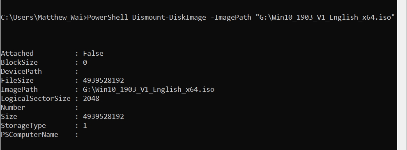Click the Dismount-DiskImage cmdlet text
Viewport: 407px width, 150px height.
[x=169, y=17]
